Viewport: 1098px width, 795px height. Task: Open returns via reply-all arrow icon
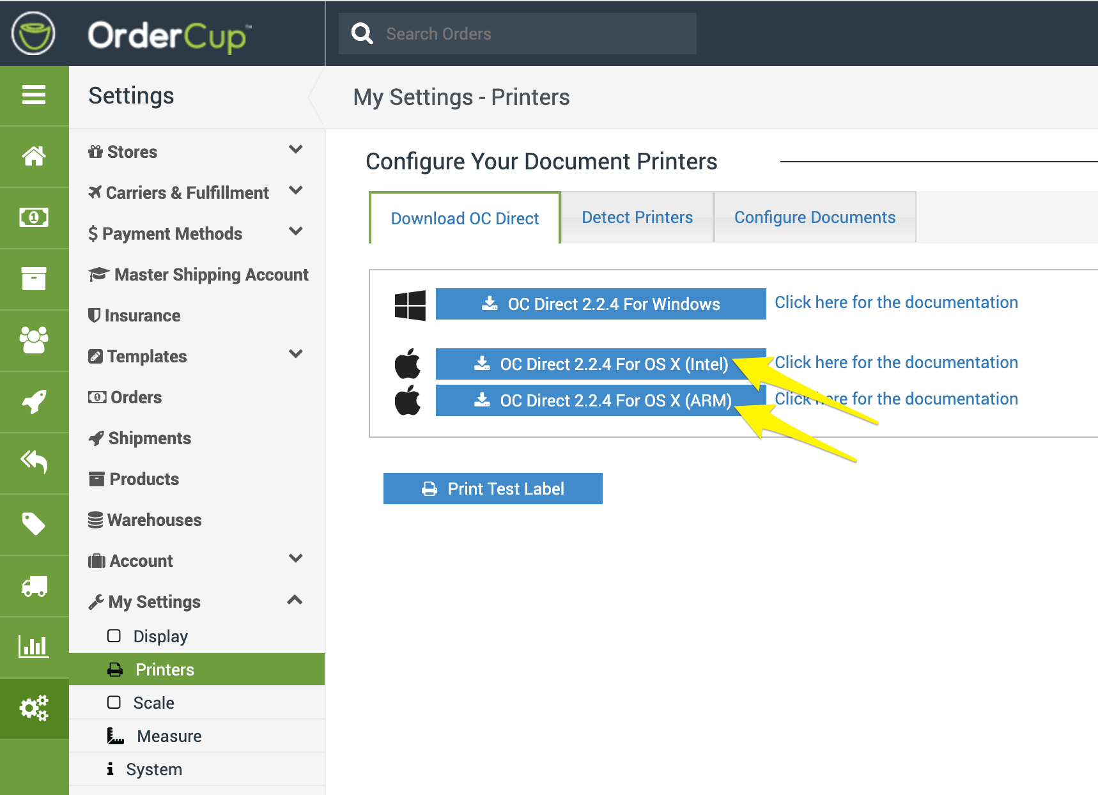34,462
